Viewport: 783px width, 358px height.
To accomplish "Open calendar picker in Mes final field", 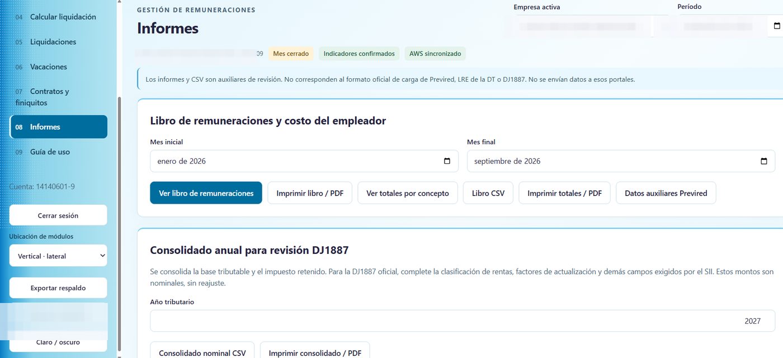I will tap(764, 161).
